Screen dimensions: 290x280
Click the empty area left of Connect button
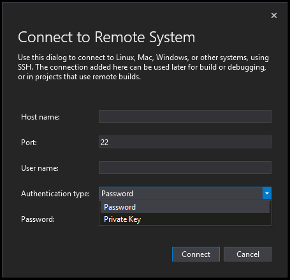tap(94, 254)
